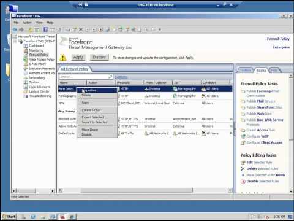Click the X delete icon in the toolbar
Image resolution: width=294 pixels, height=221 pixels.
[81, 29]
